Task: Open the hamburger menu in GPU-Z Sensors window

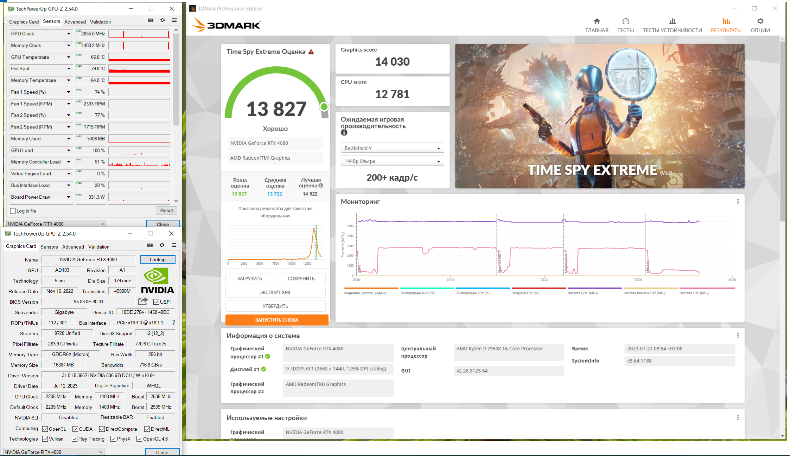Action: 174,20
